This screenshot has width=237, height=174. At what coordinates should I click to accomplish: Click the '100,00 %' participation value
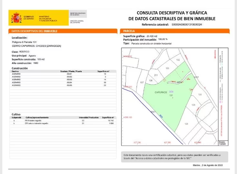pyautogui.click(x=163, y=39)
